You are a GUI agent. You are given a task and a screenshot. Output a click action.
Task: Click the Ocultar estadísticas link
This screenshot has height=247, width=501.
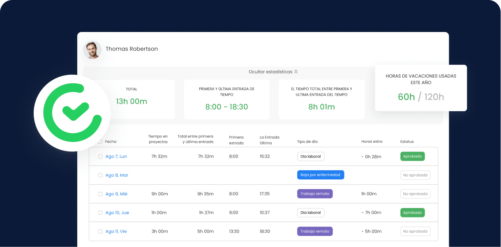coord(270,72)
